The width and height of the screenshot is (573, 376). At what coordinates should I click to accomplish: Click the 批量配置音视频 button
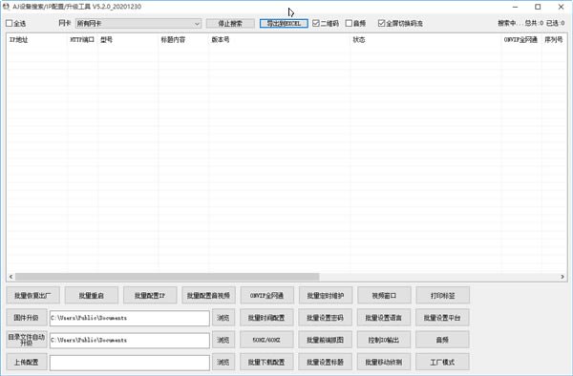click(x=208, y=295)
